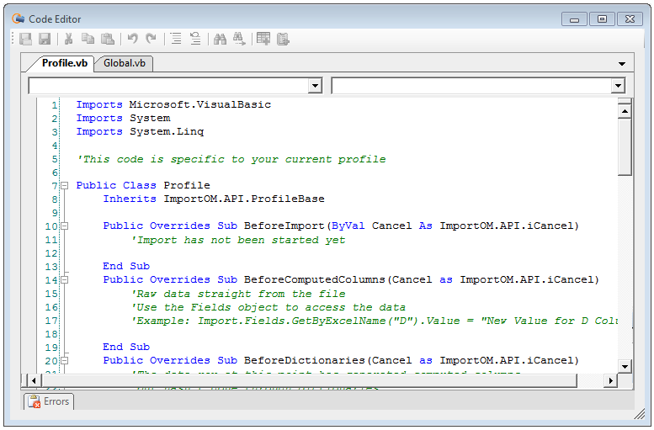
Task: Click the line 'Imports Microsoft.VisualBasic'
Action: pos(173,104)
